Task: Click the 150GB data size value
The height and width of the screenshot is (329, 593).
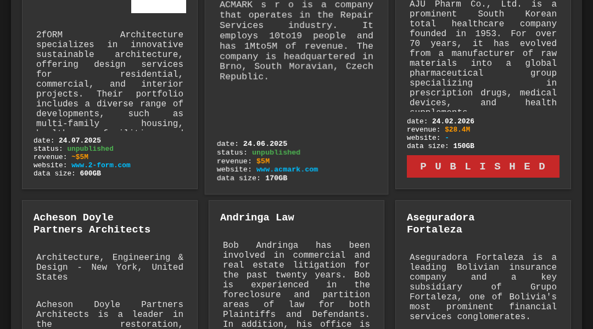Action: [x=463, y=146]
